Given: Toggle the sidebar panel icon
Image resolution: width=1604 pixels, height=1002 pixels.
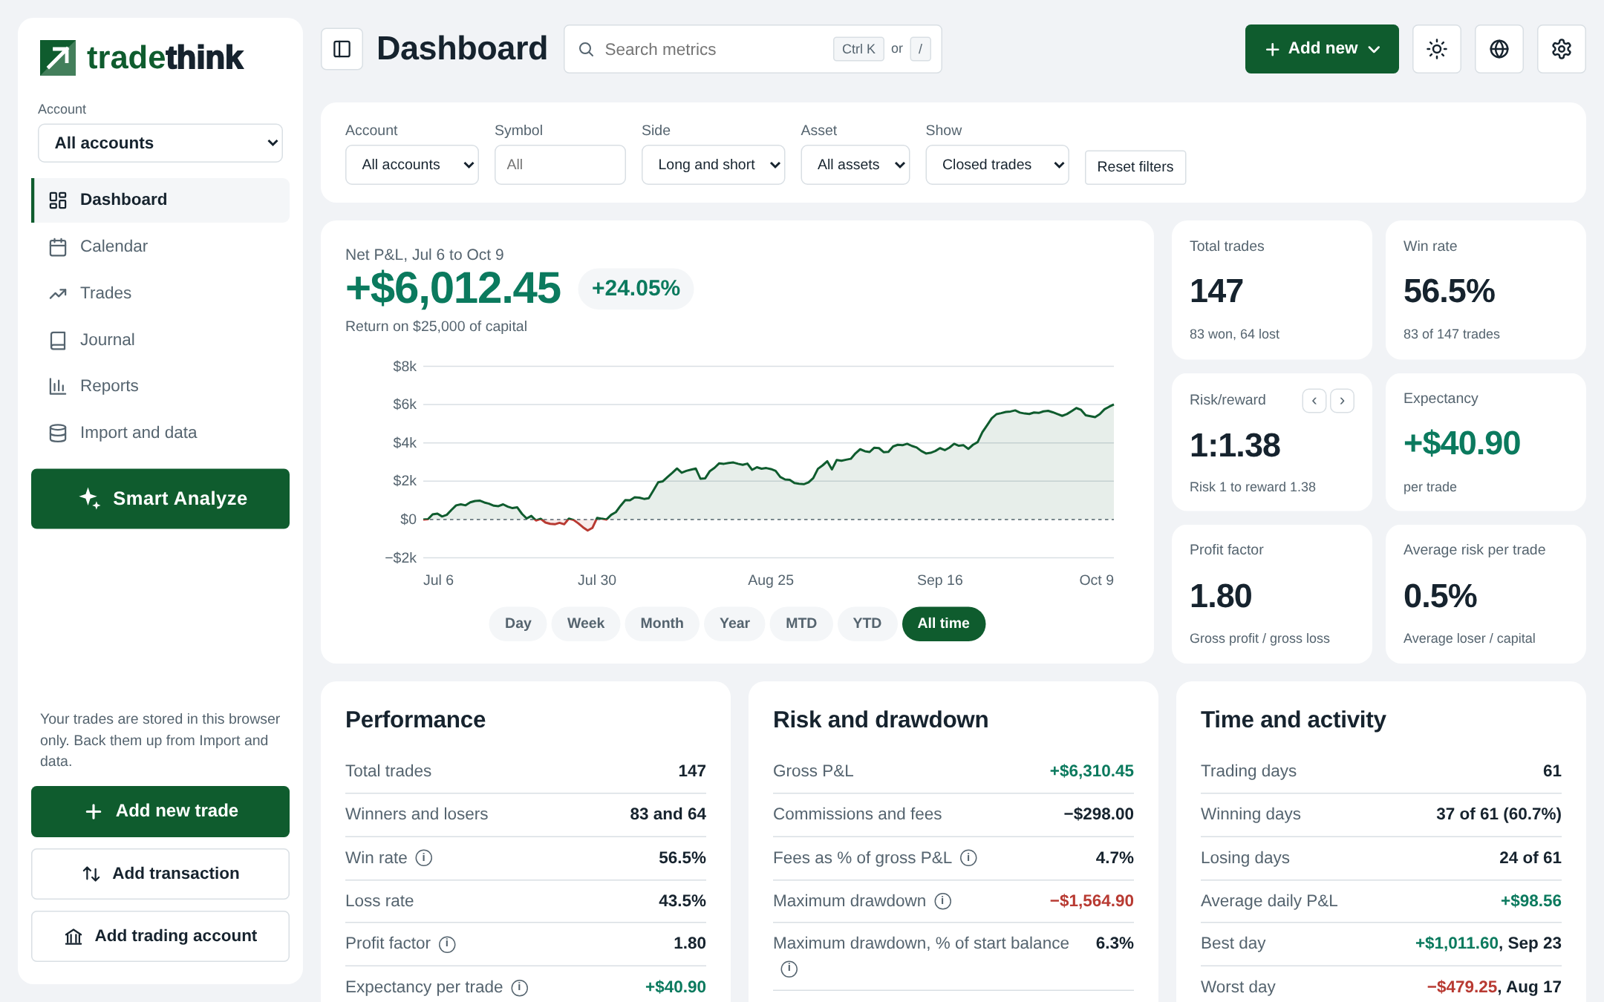Looking at the screenshot, I should click(x=342, y=49).
